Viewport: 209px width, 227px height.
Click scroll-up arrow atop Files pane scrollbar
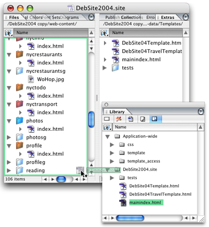click(x=91, y=41)
